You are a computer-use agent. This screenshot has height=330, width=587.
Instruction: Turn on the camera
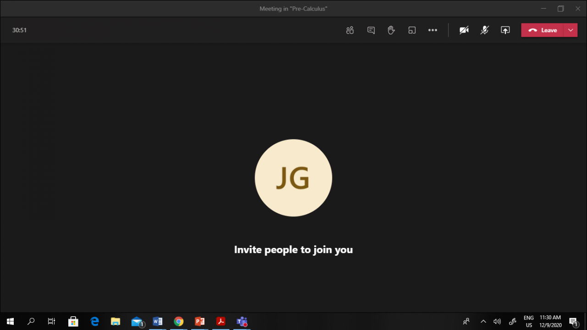click(464, 30)
